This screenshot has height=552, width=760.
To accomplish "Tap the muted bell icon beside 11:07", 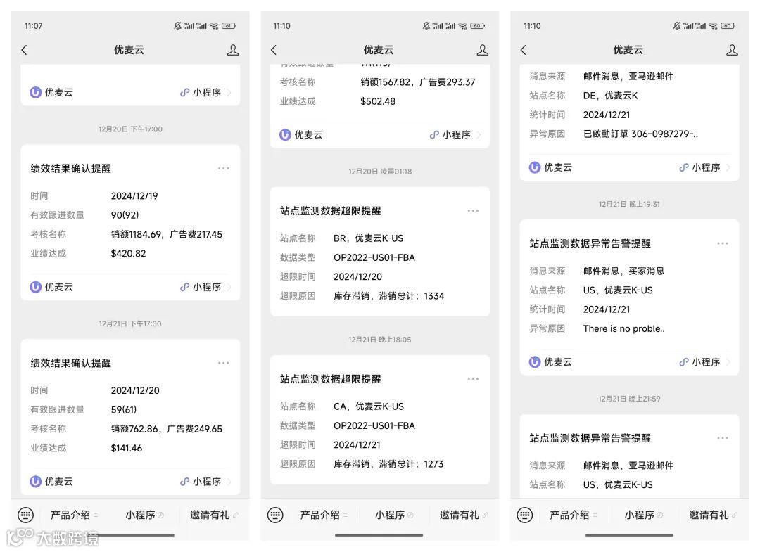I will (x=177, y=25).
